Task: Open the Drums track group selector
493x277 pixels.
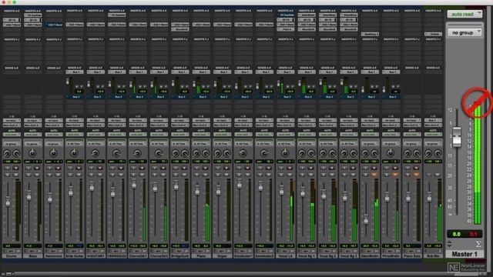Action: 12,144
